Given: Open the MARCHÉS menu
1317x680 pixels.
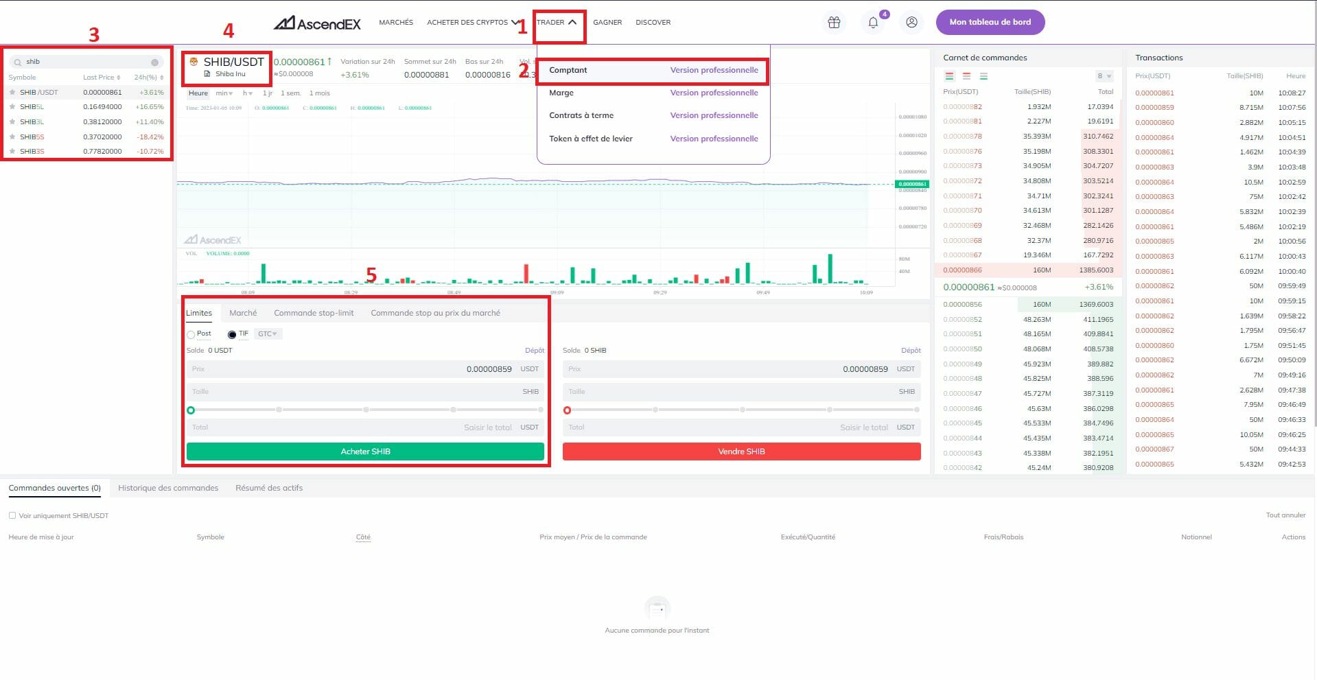Looking at the screenshot, I should coord(396,23).
